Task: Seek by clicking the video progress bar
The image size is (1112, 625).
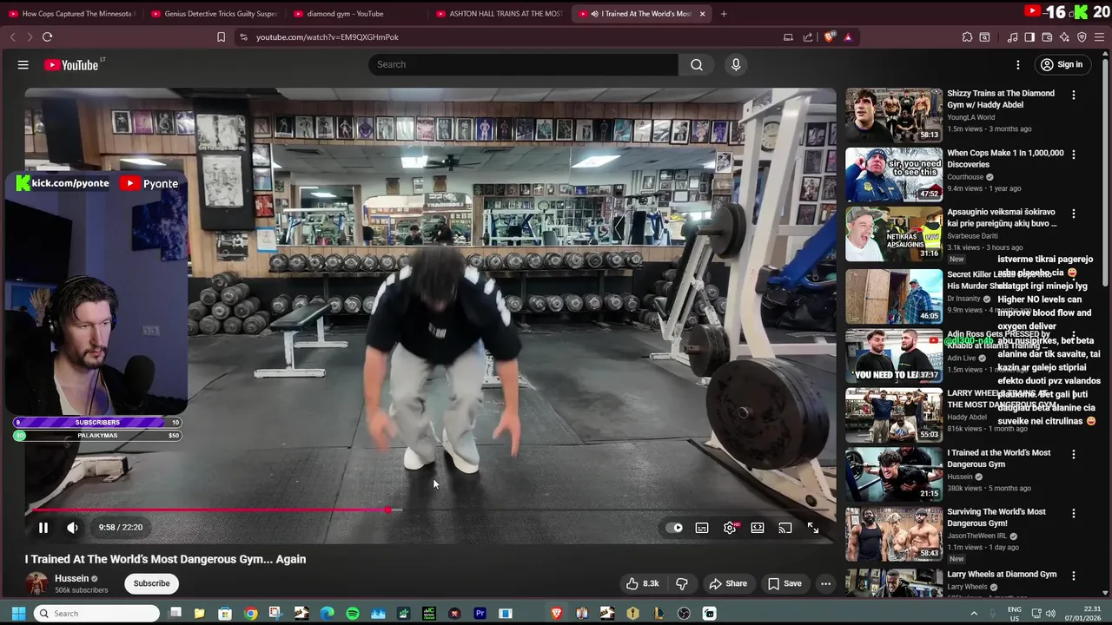Action: tap(430, 510)
